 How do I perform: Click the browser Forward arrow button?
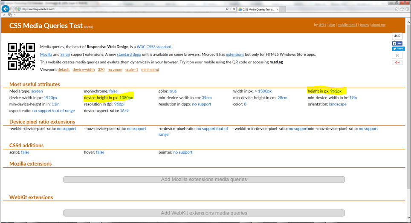14,9
